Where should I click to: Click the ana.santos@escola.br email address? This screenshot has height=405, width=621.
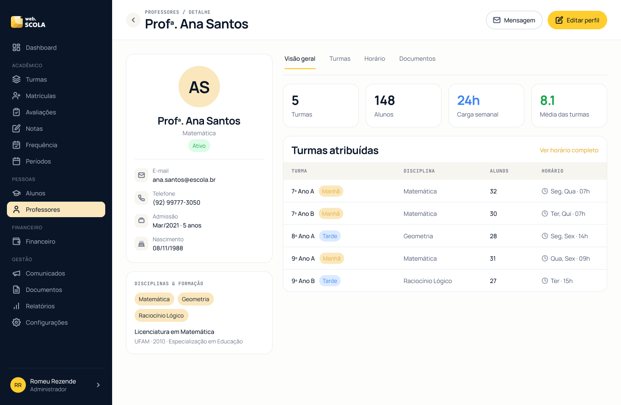point(184,180)
